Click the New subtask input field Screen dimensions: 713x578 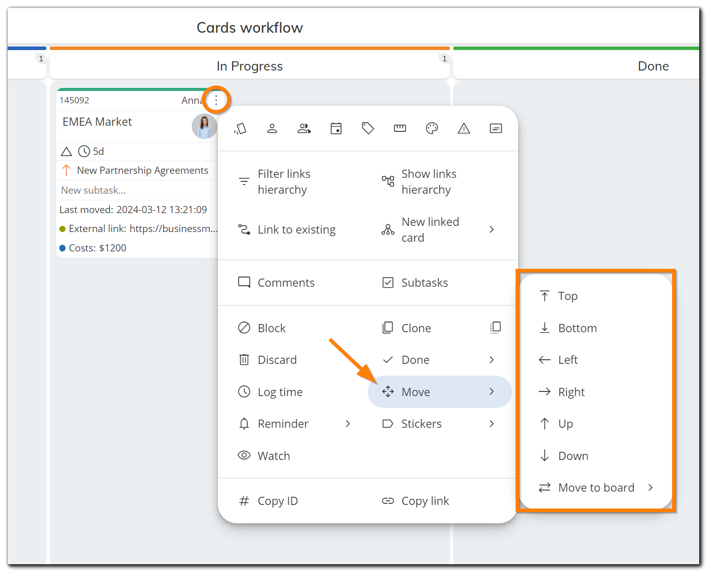coord(137,190)
